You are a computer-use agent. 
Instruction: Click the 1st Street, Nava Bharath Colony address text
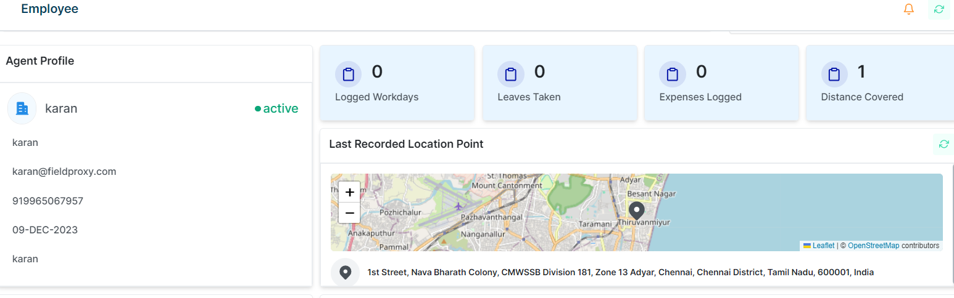(620, 272)
